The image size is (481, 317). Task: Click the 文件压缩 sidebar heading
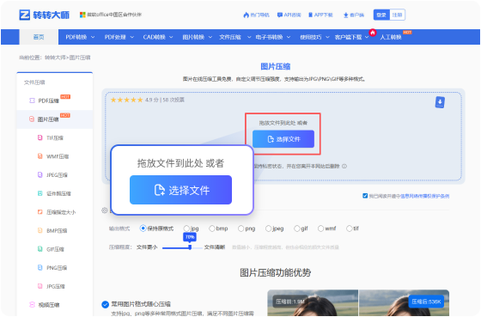pyautogui.click(x=34, y=82)
